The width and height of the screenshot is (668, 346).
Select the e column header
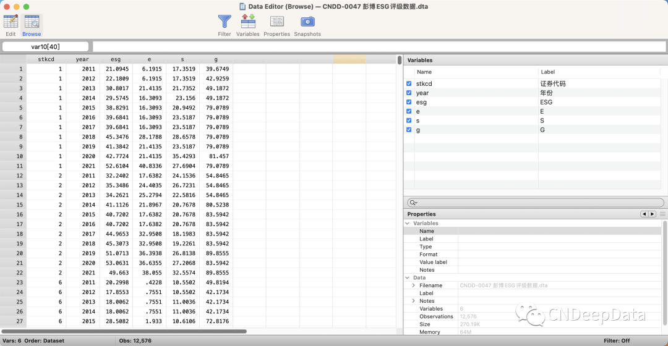coord(149,59)
